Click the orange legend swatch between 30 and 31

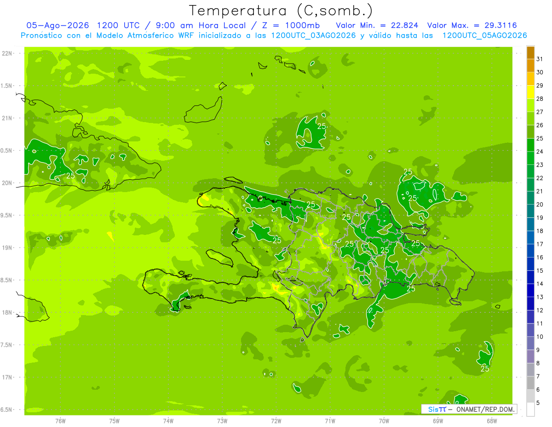pyautogui.click(x=530, y=65)
